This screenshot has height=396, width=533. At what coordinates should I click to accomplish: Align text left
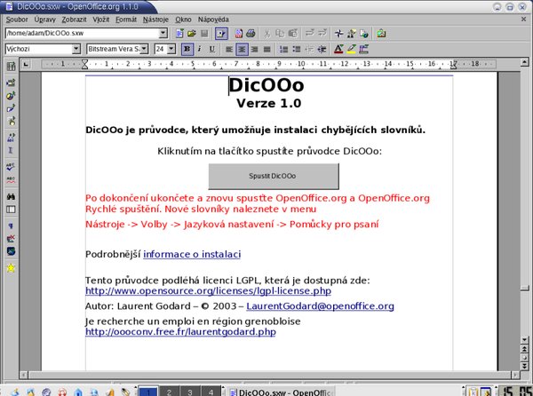[x=229, y=49]
